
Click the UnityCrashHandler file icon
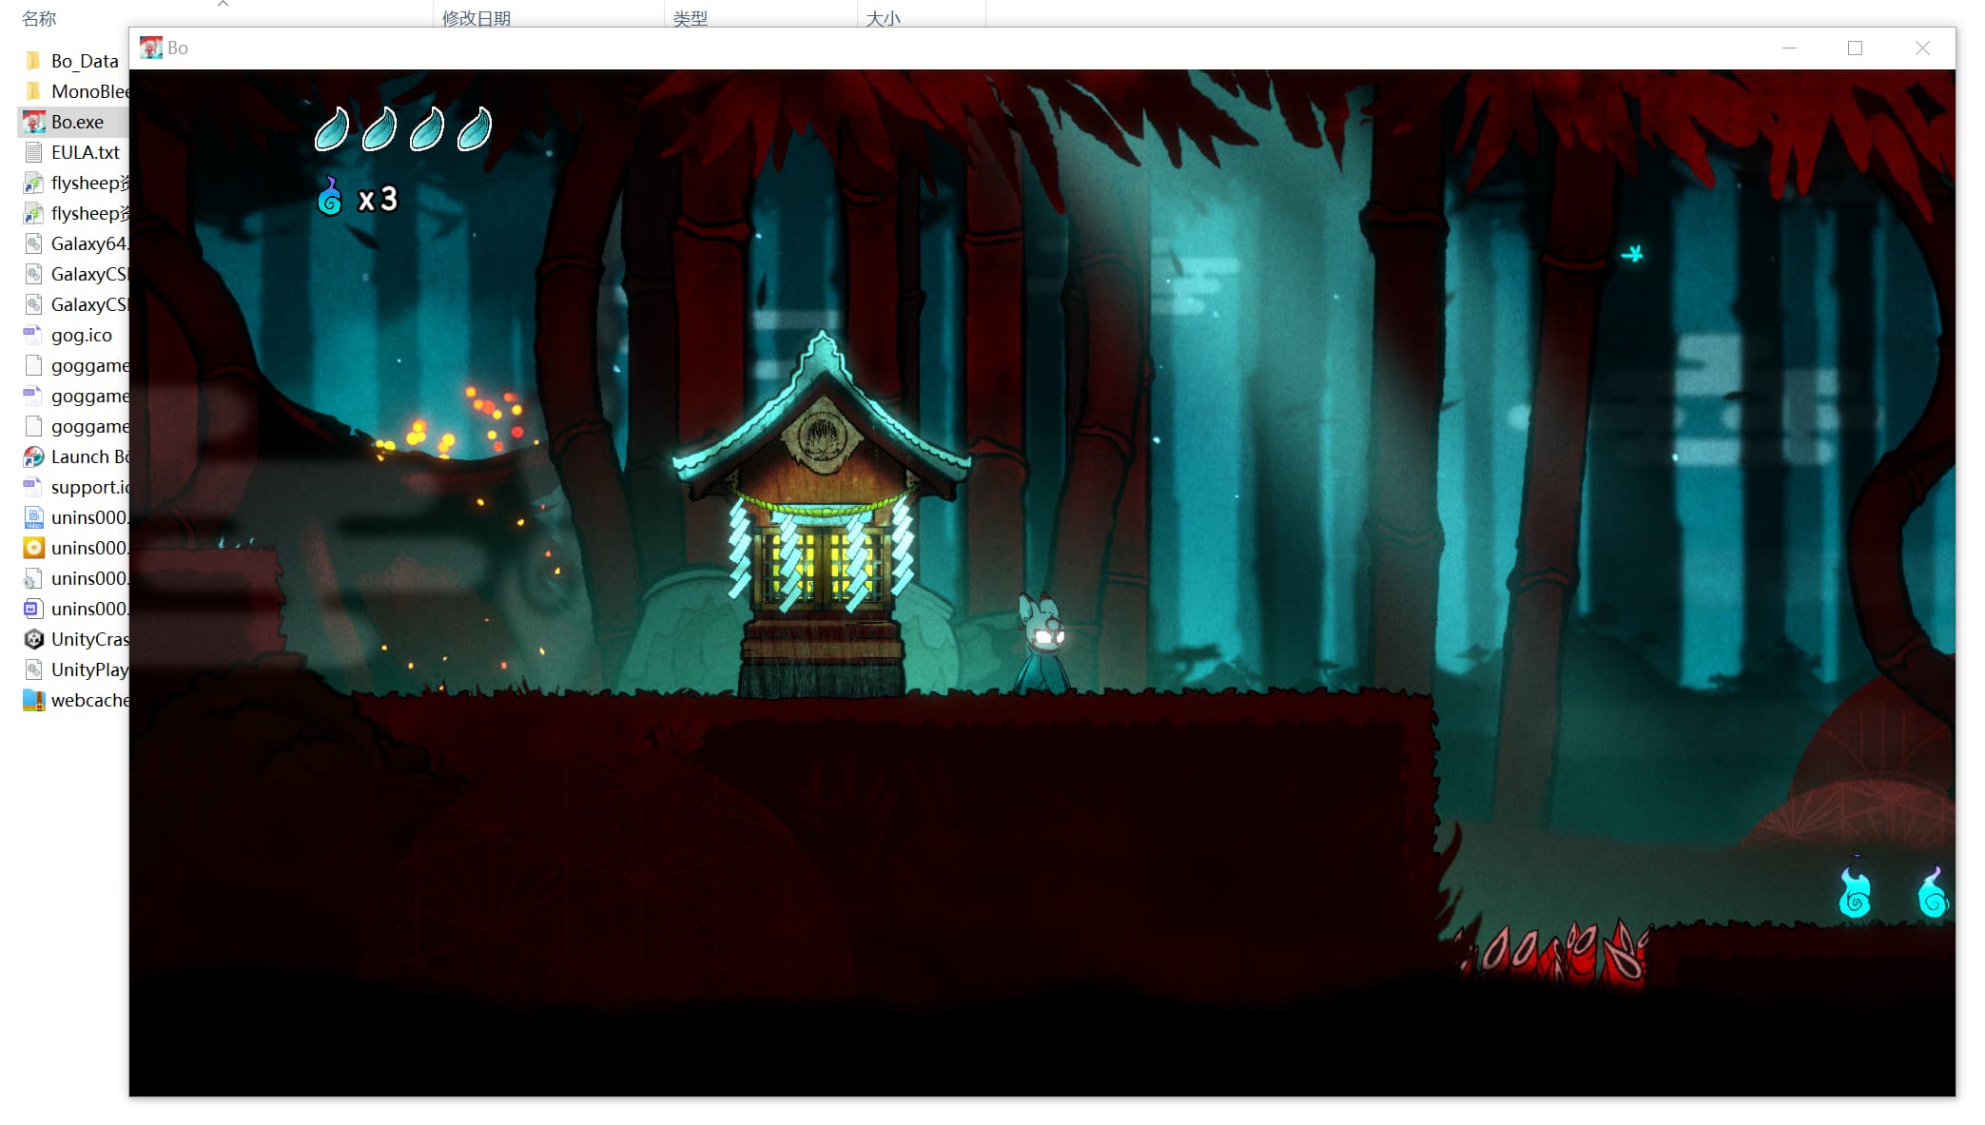(x=33, y=639)
